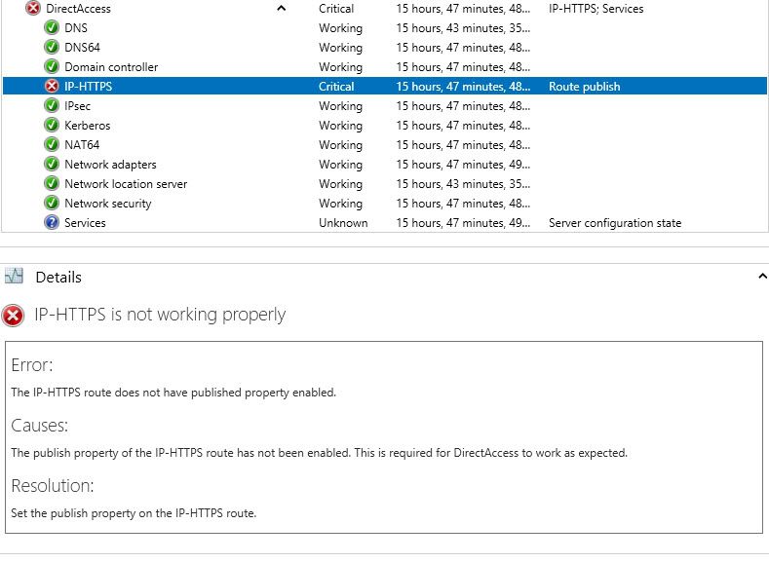Image resolution: width=769 pixels, height=562 pixels.
Task: Click the green check icon beside DNS64
Action: point(52,48)
